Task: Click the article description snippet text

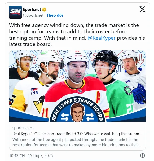Action: [x=77, y=142]
